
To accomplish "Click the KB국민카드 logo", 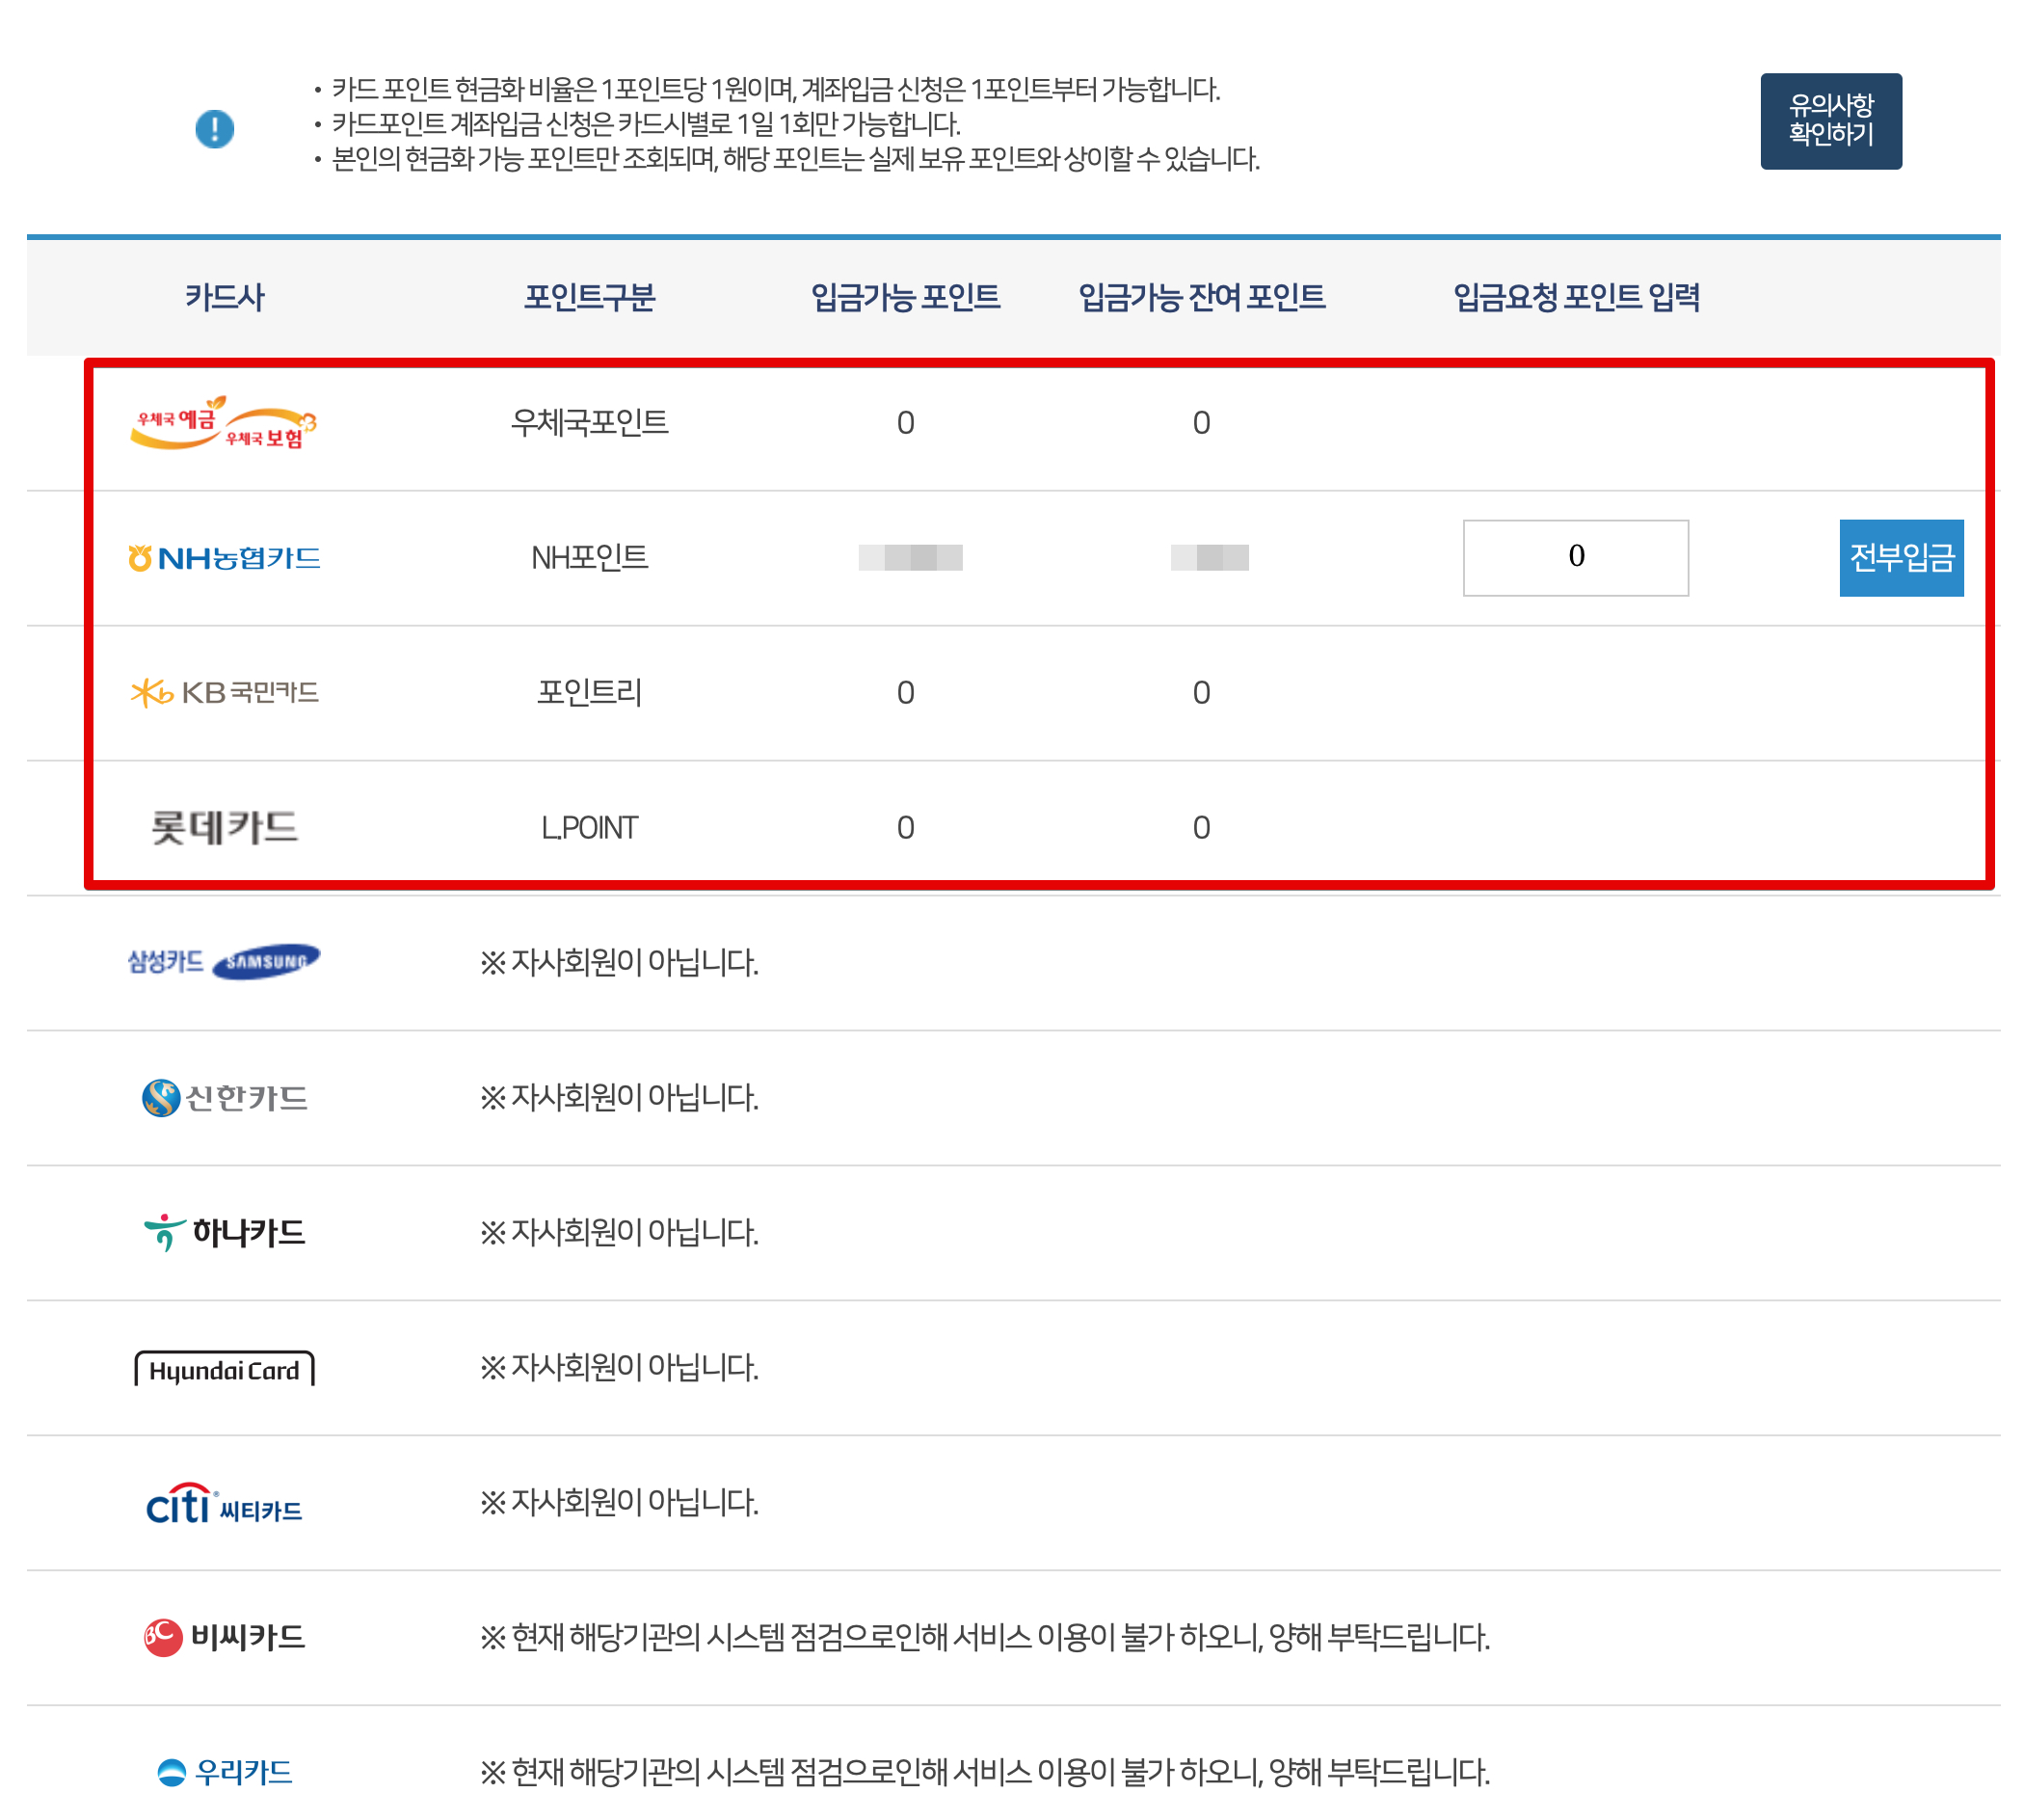I will pyautogui.click(x=224, y=692).
